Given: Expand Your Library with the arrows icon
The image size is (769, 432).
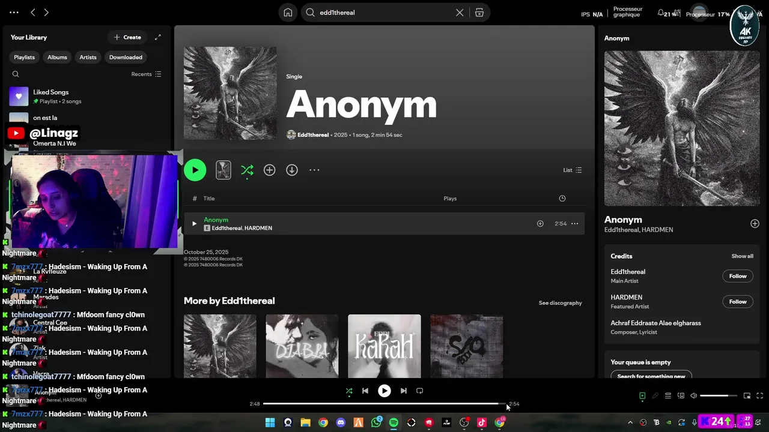Looking at the screenshot, I should [x=157, y=37].
